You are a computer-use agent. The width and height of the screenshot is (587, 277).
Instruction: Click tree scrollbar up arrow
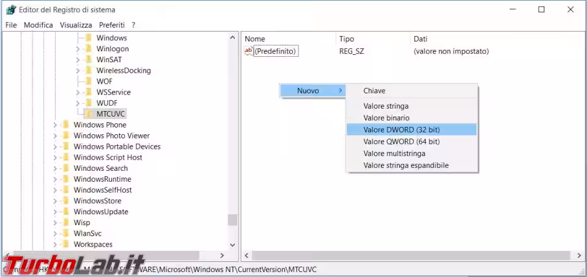coord(232,38)
